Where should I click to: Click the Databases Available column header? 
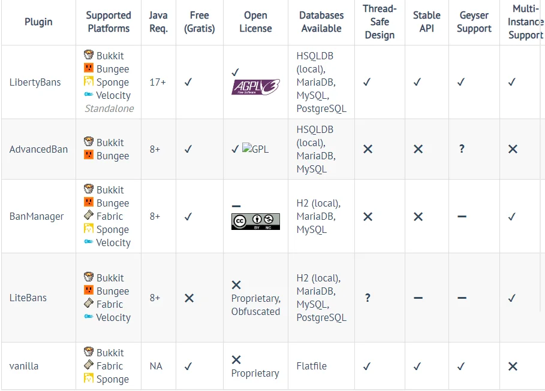tap(322, 22)
